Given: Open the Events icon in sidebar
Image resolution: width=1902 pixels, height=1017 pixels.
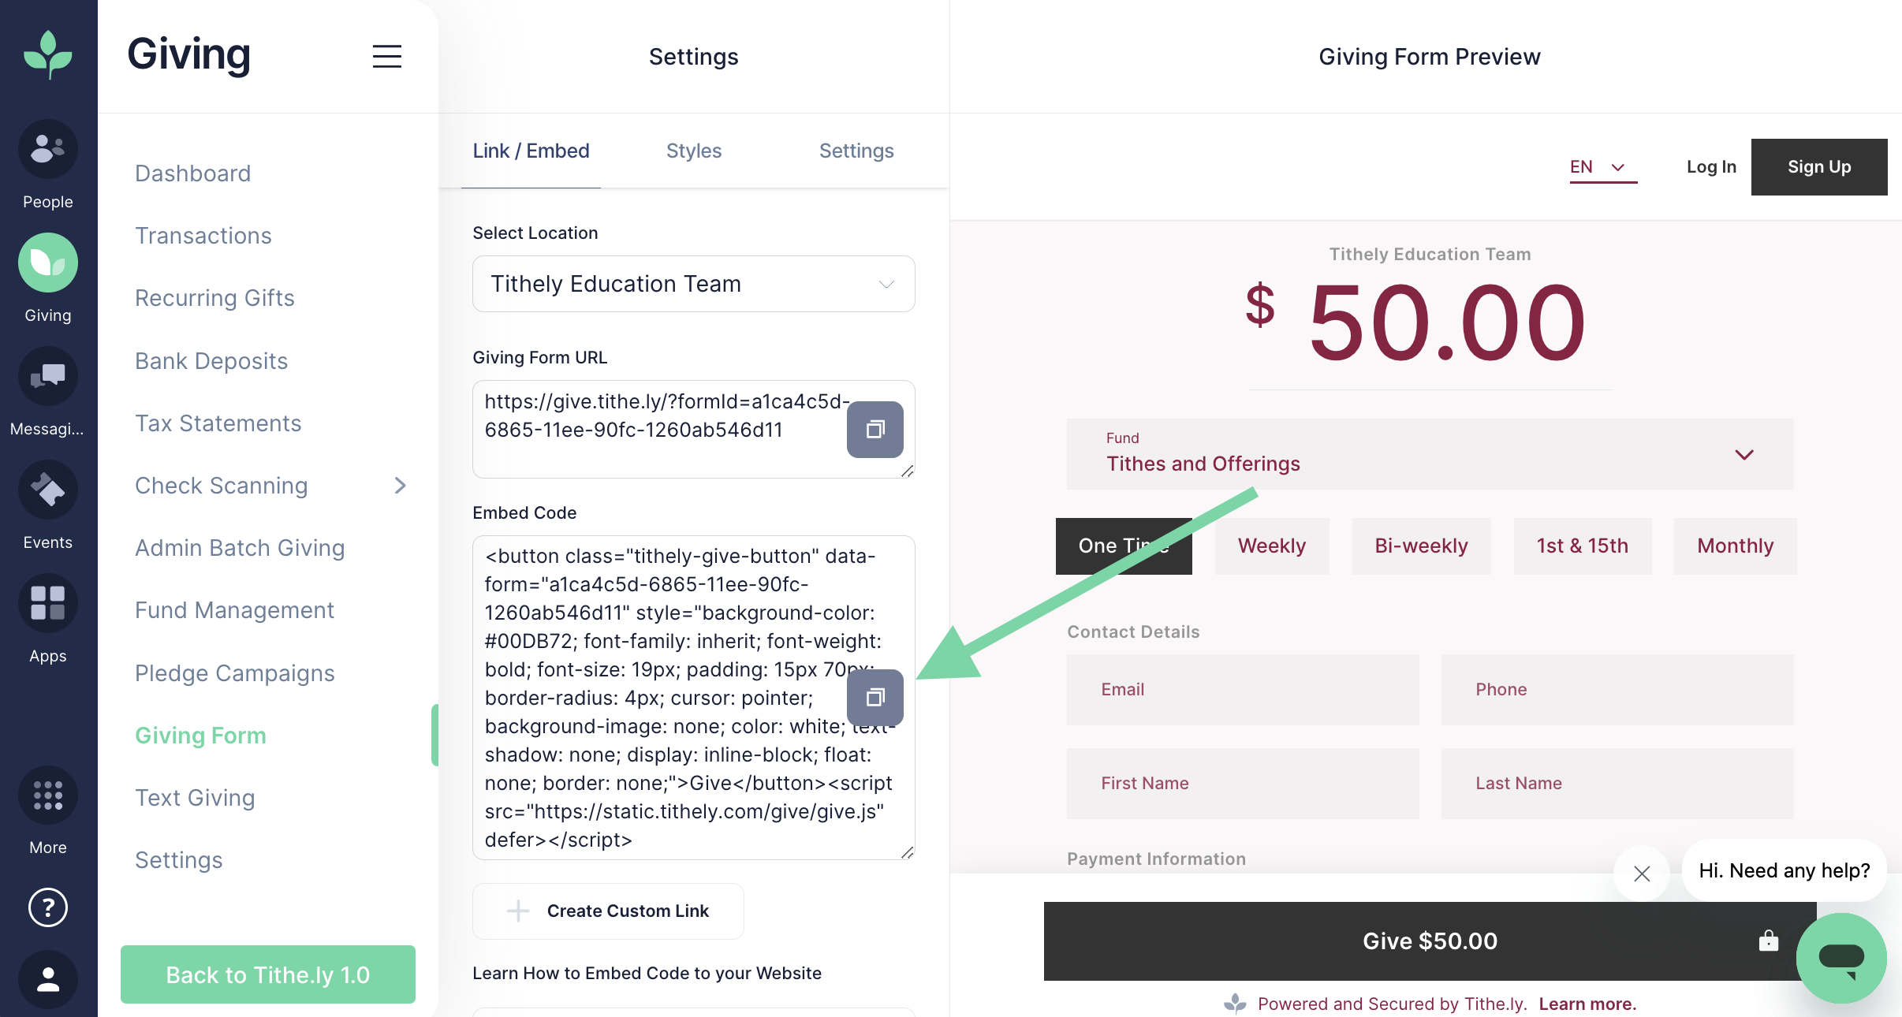Looking at the screenshot, I should (x=48, y=490).
